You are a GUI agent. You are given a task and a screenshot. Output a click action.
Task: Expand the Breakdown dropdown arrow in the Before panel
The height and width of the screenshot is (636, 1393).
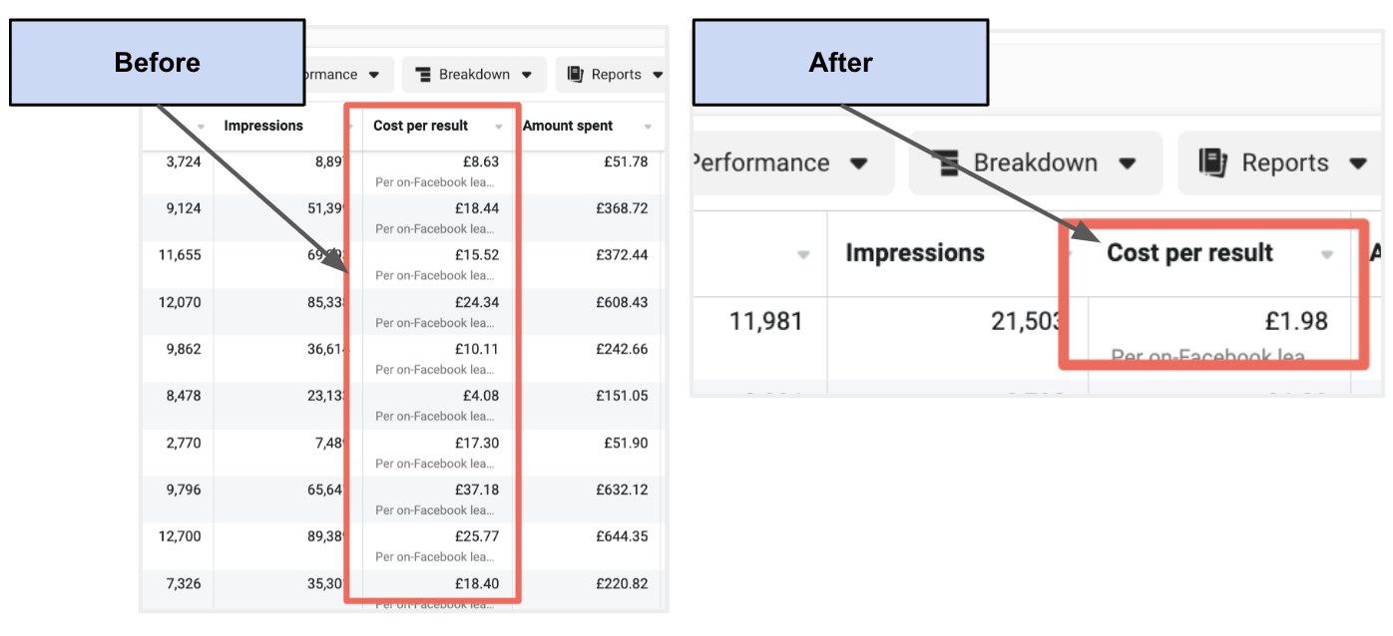527,75
